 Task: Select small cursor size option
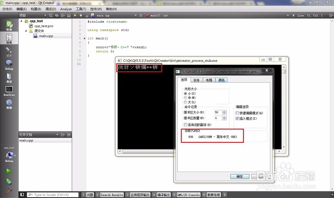pos(185,93)
